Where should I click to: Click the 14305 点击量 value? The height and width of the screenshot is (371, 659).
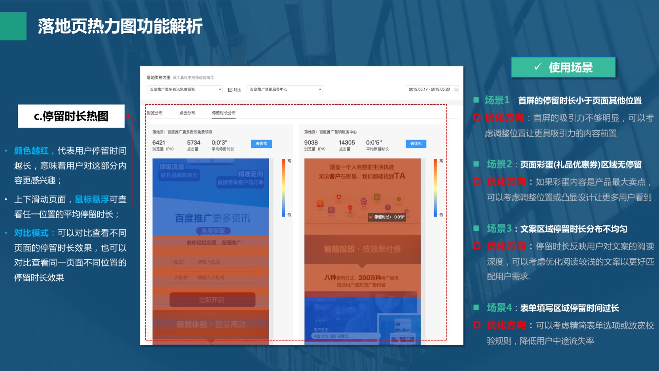tap(347, 143)
